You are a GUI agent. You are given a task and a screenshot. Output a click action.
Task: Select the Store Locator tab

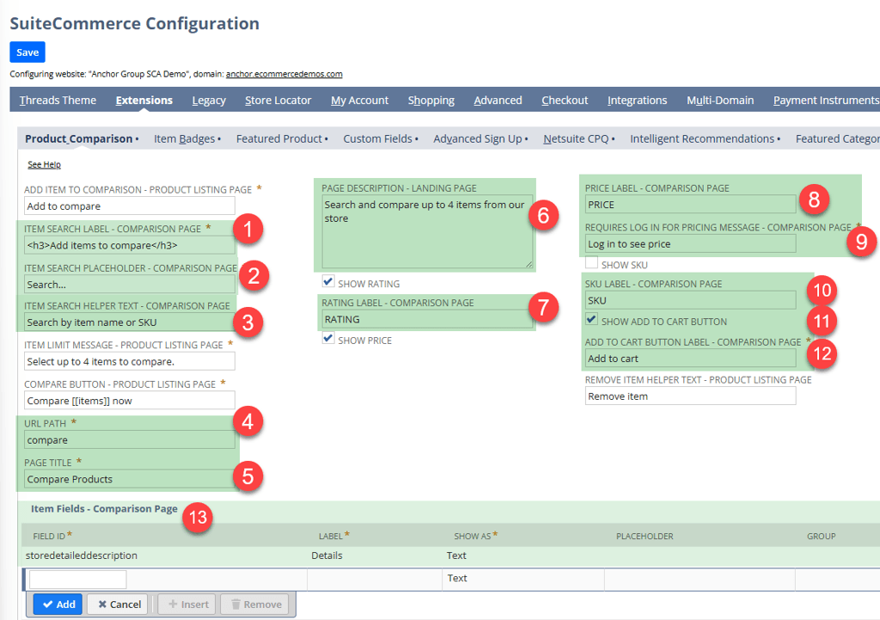click(x=278, y=100)
